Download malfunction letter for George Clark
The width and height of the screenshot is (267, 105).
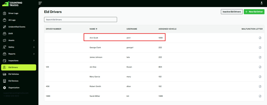point(260,48)
